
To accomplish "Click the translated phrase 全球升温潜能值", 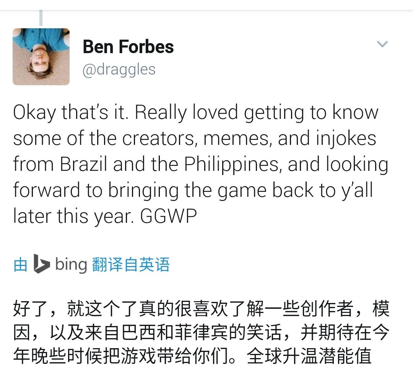I will point(309,356).
